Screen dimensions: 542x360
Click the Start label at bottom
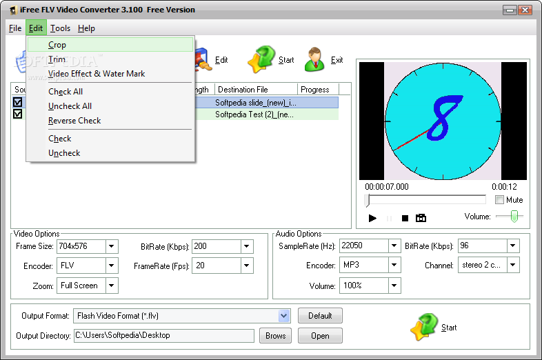(449, 328)
